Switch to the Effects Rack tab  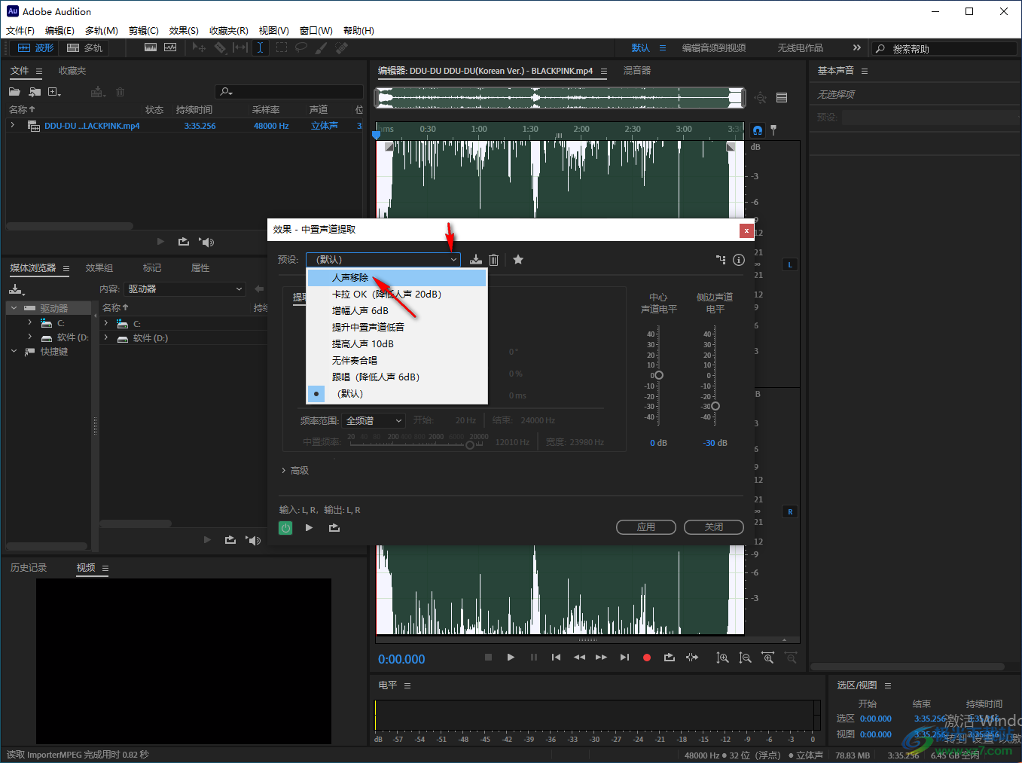(99, 268)
